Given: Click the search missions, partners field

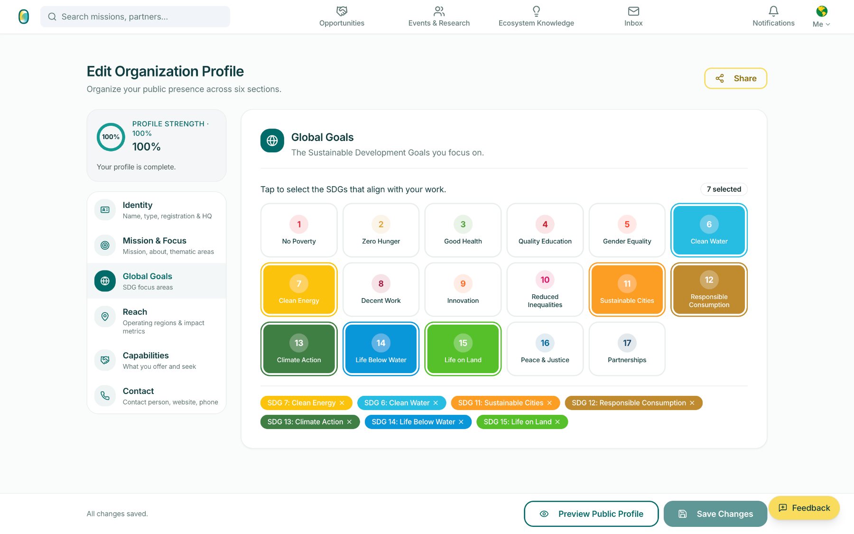Looking at the screenshot, I should 135,17.
